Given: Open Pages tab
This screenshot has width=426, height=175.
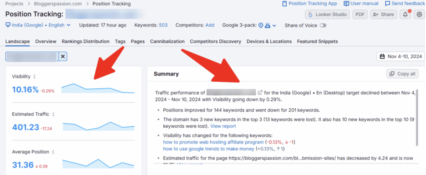Looking at the screenshot, I should click(138, 41).
